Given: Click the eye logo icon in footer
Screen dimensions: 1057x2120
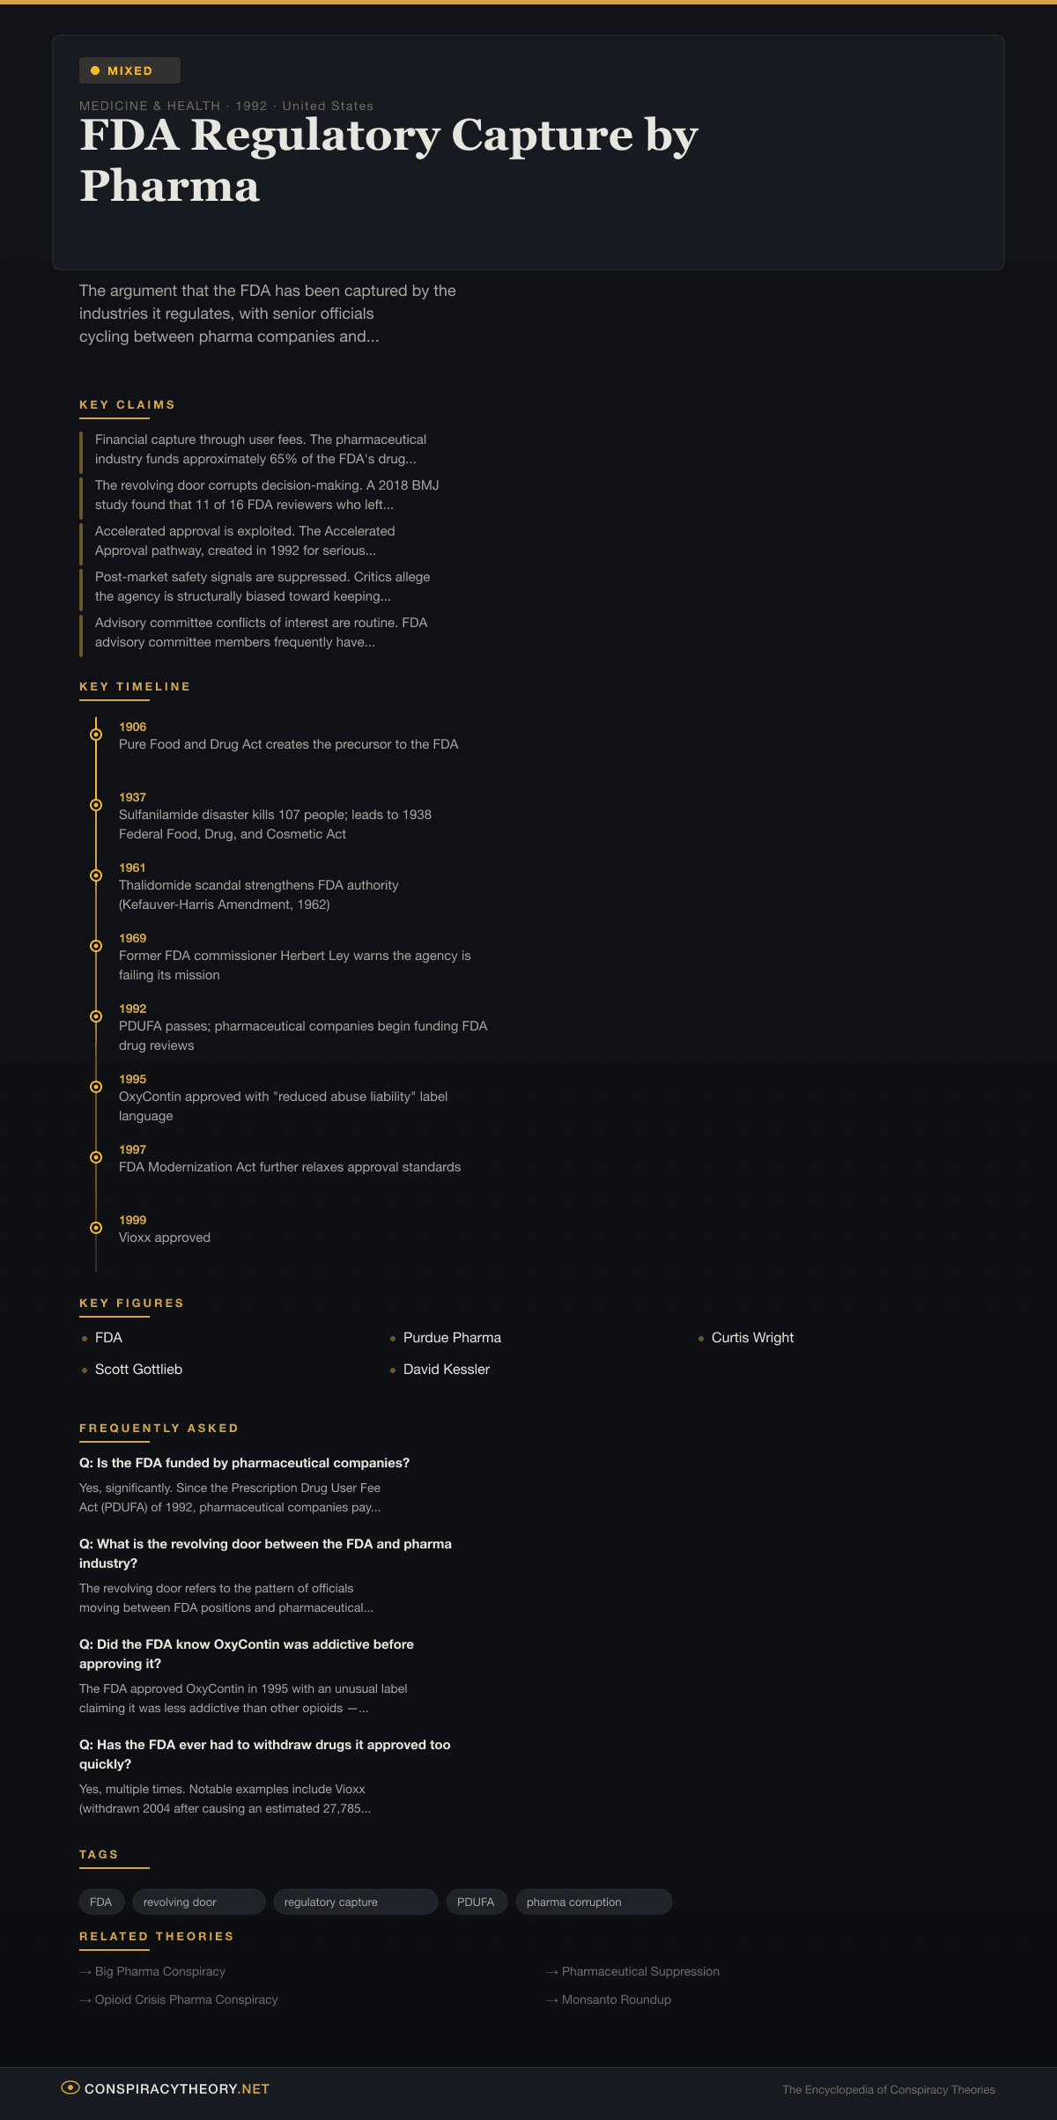Looking at the screenshot, I should pyautogui.click(x=70, y=2087).
